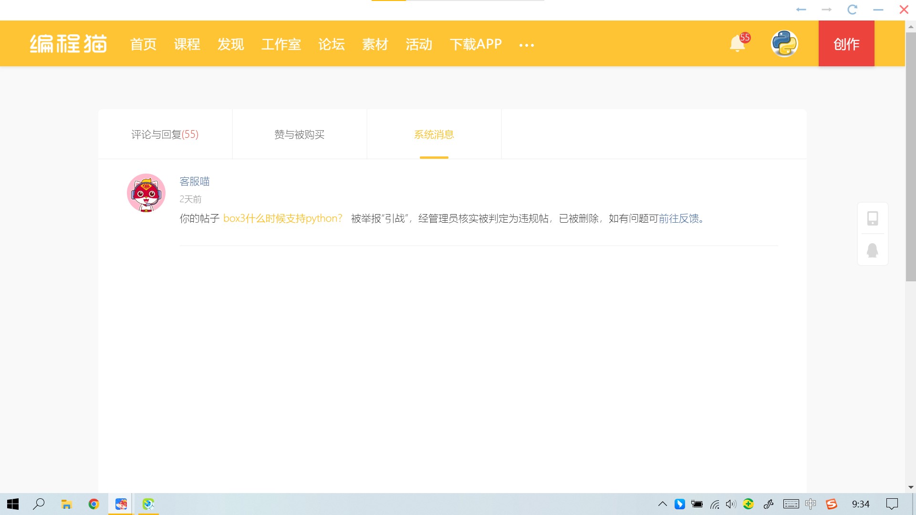Screen dimensions: 916x515
Task: Open 素材 in the navigation bar
Action: (x=375, y=44)
